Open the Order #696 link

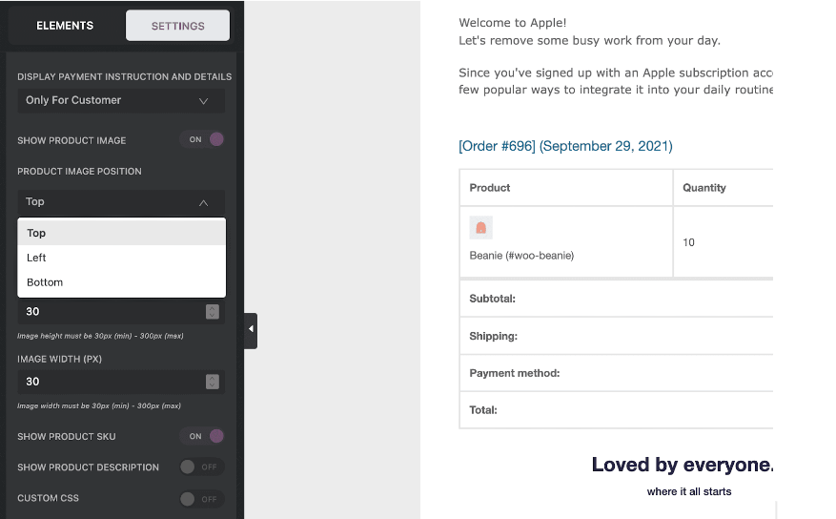point(565,146)
